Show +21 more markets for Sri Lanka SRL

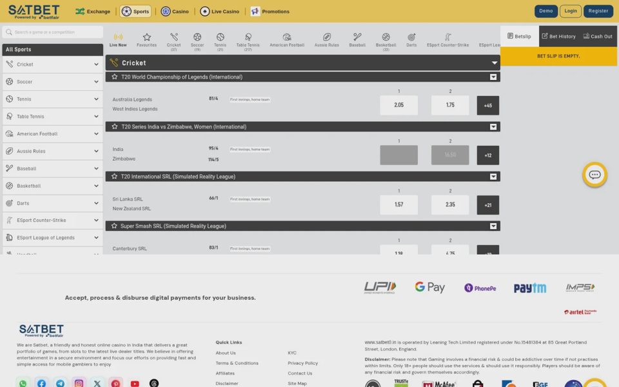(x=488, y=205)
